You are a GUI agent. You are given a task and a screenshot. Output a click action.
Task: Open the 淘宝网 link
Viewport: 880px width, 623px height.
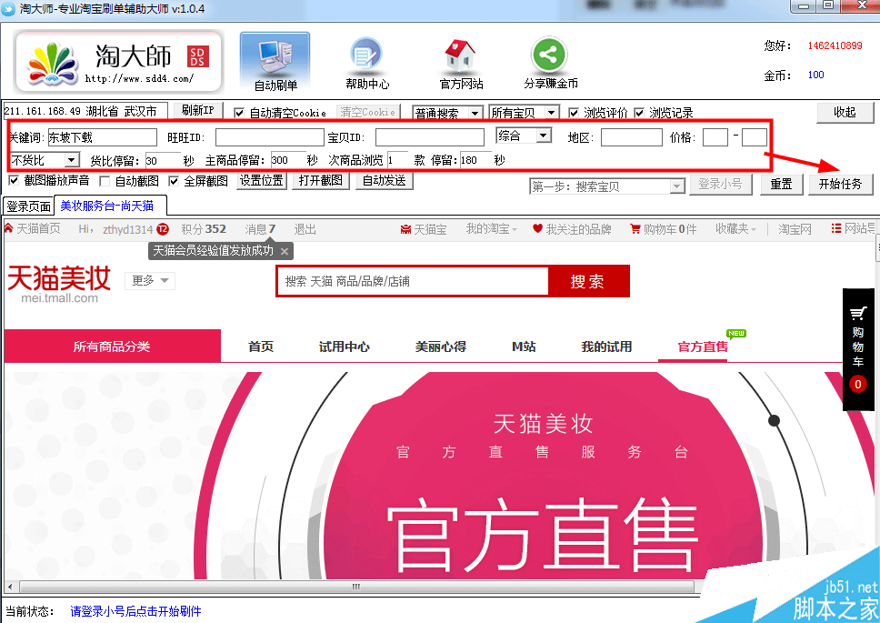795,229
